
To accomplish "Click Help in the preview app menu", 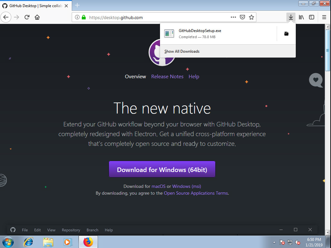I will (x=109, y=230).
